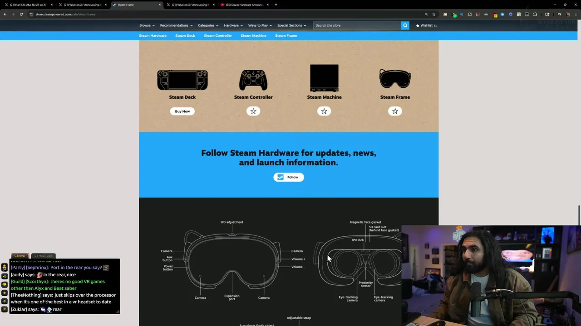Bookmark this page with the star icon
Screen dimensions: 581x326
pyautogui.click(x=434, y=14)
